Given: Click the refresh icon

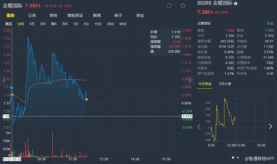Looking at the screenshot, I should coord(169,6).
